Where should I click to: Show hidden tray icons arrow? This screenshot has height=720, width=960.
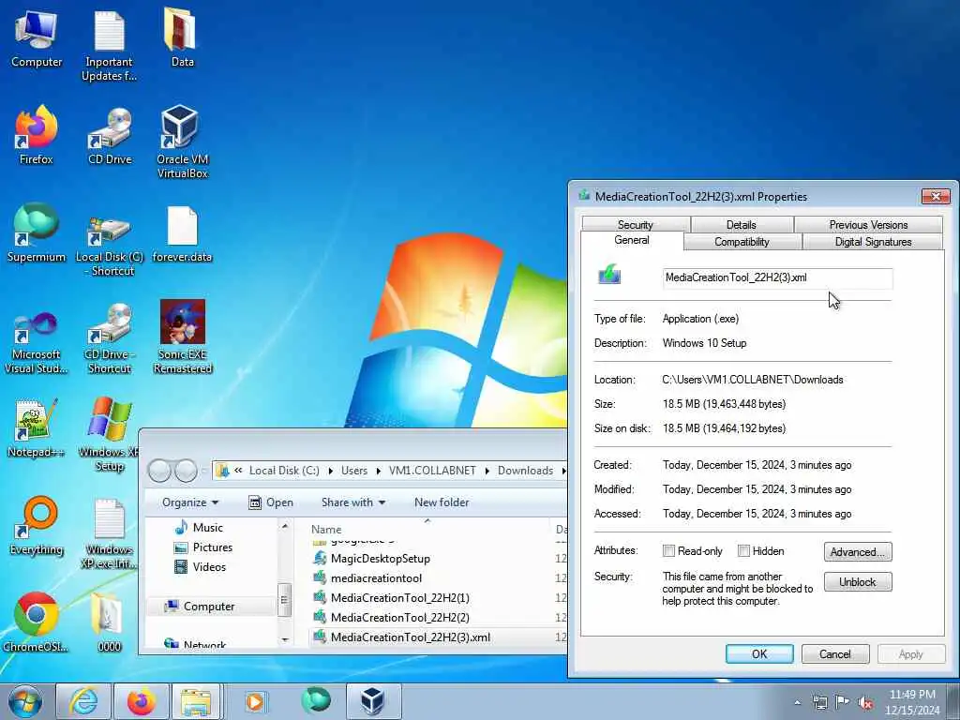(797, 703)
